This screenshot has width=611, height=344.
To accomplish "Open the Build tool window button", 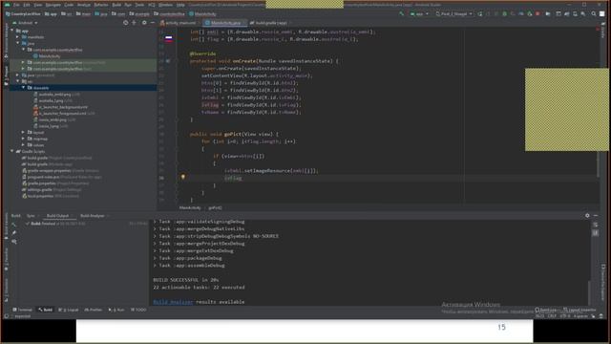I will 46,310.
